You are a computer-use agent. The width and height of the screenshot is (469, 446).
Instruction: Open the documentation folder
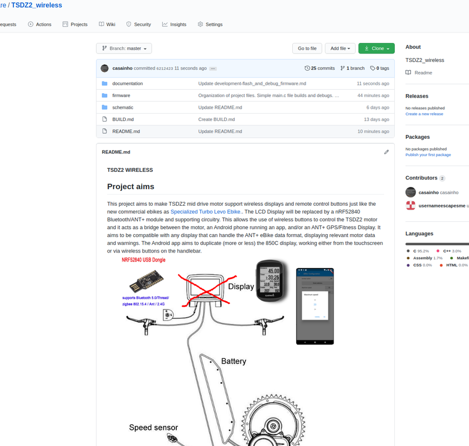(127, 84)
